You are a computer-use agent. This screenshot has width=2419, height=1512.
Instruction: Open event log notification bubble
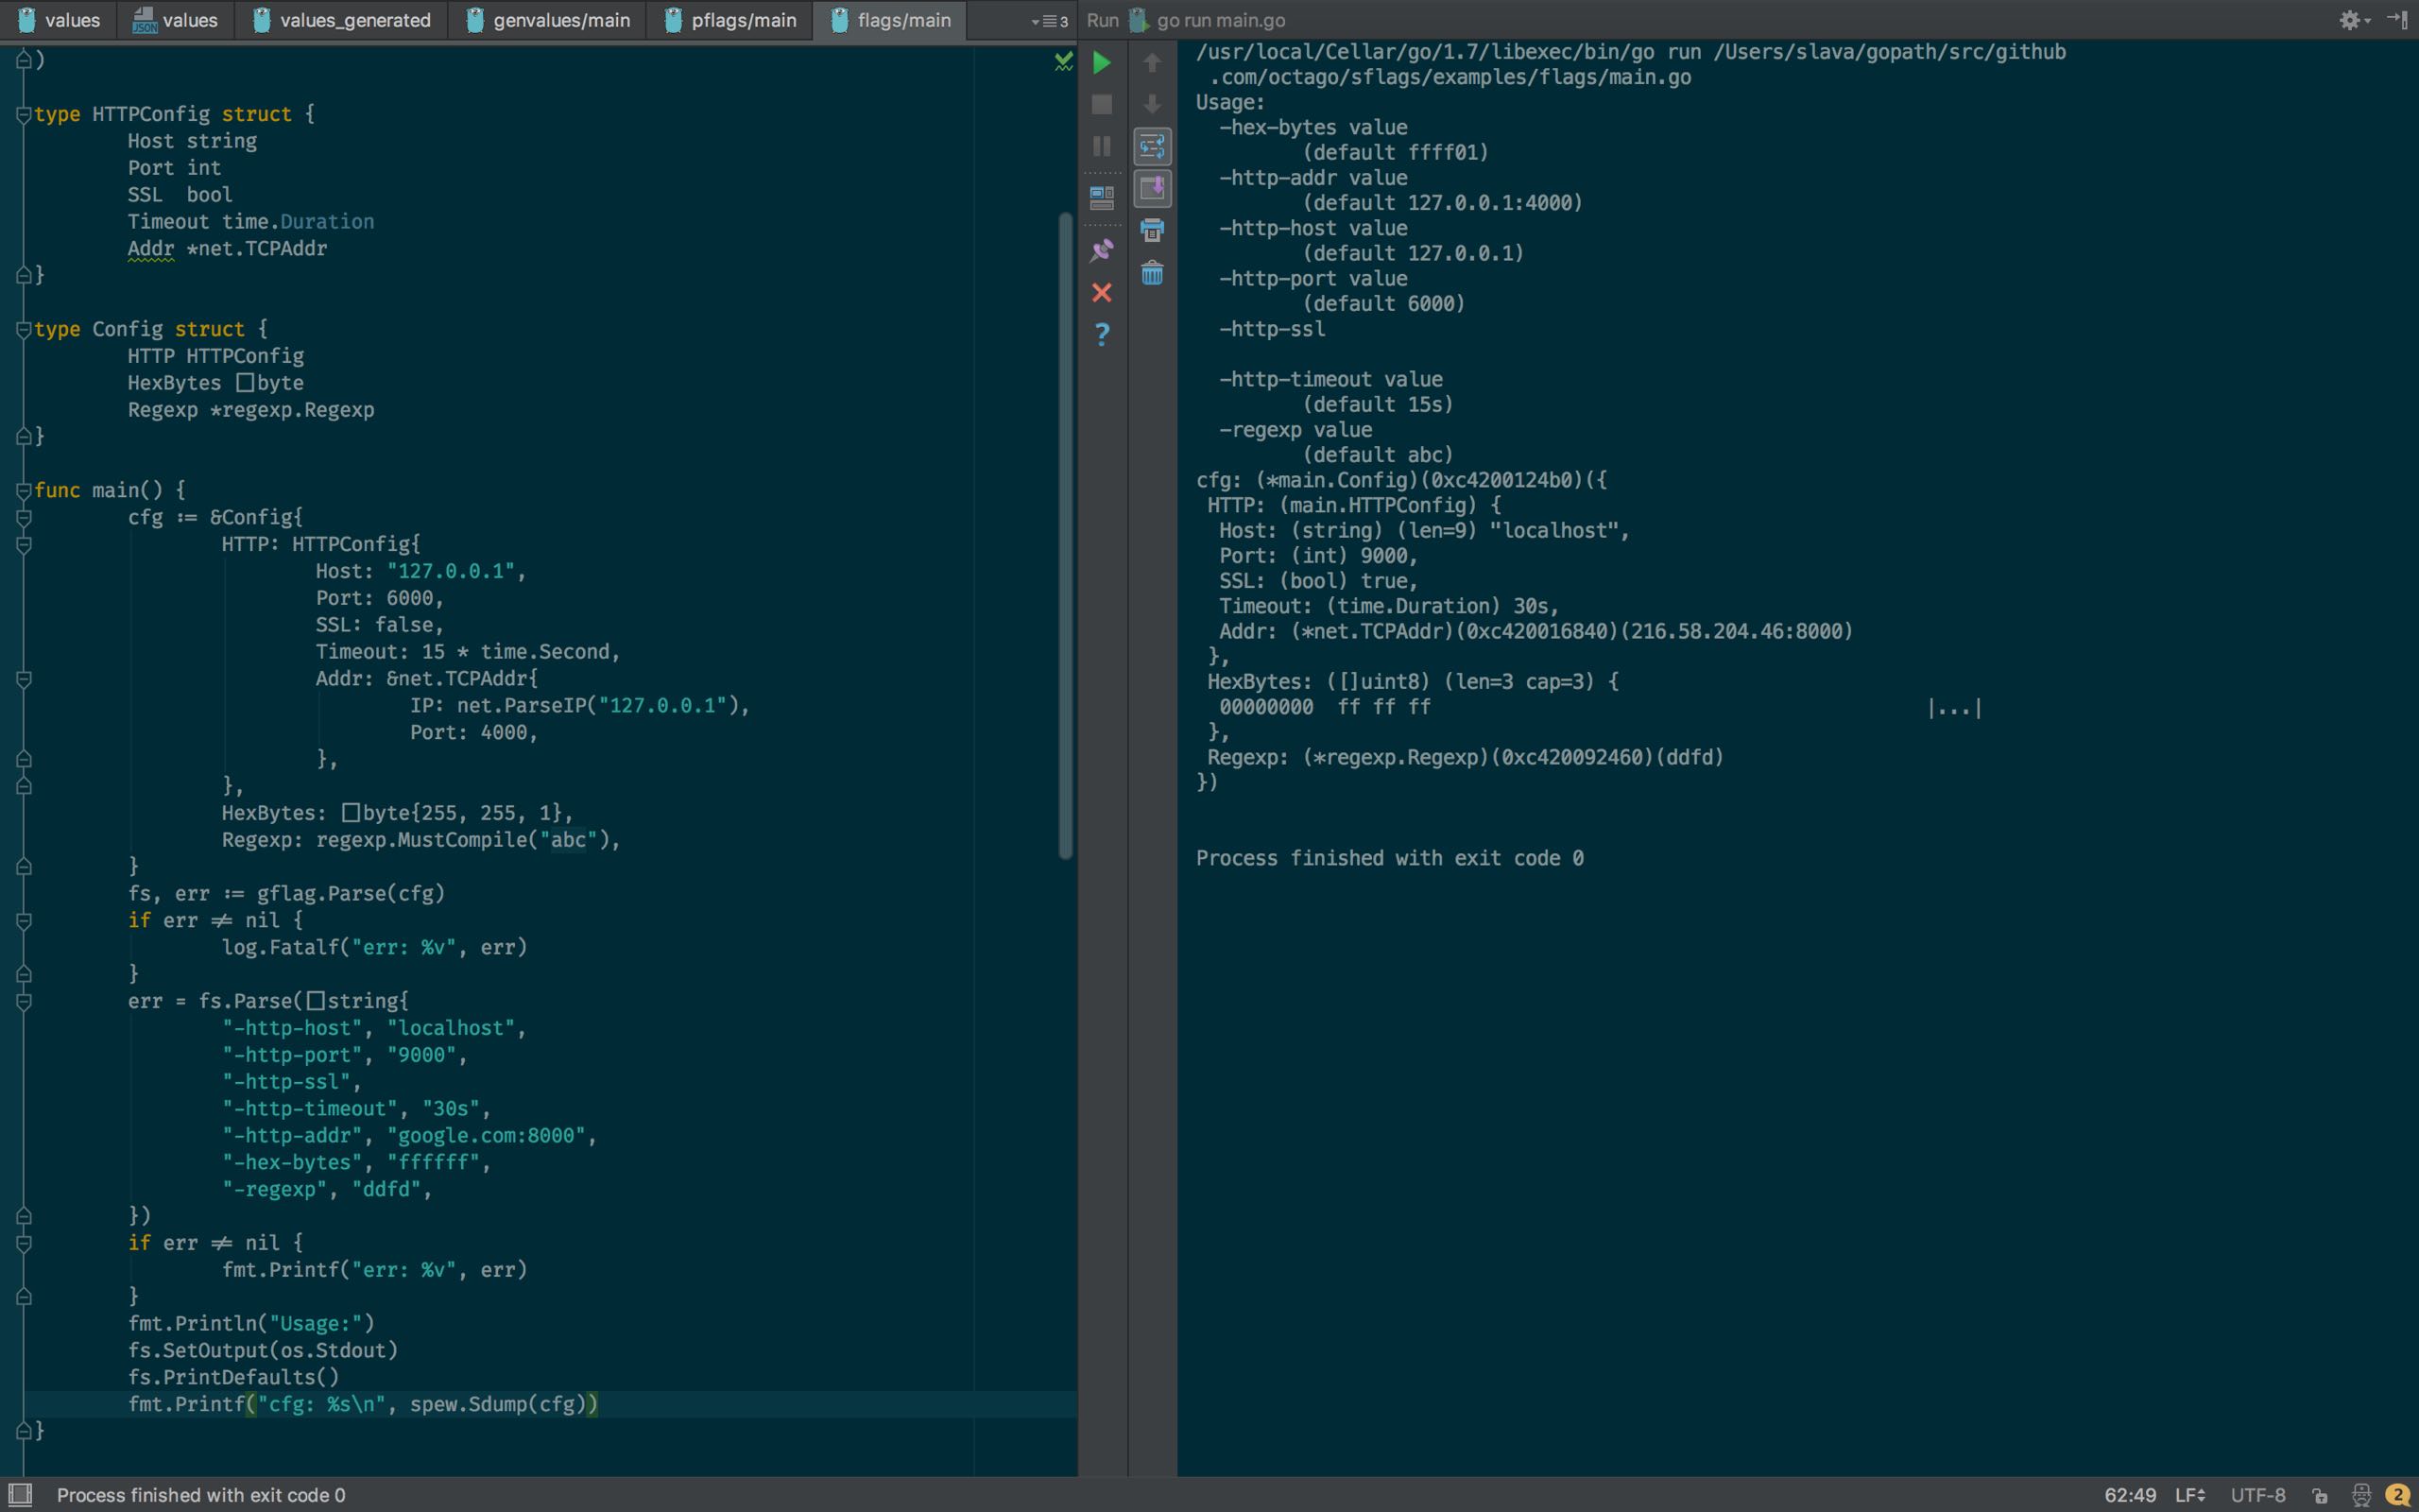pos(2397,1495)
